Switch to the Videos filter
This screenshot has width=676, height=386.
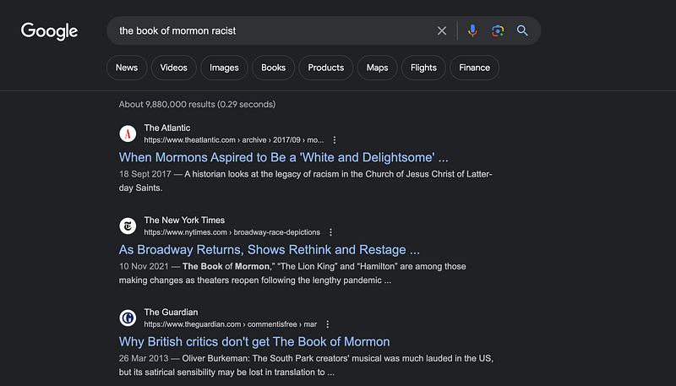pyautogui.click(x=174, y=68)
